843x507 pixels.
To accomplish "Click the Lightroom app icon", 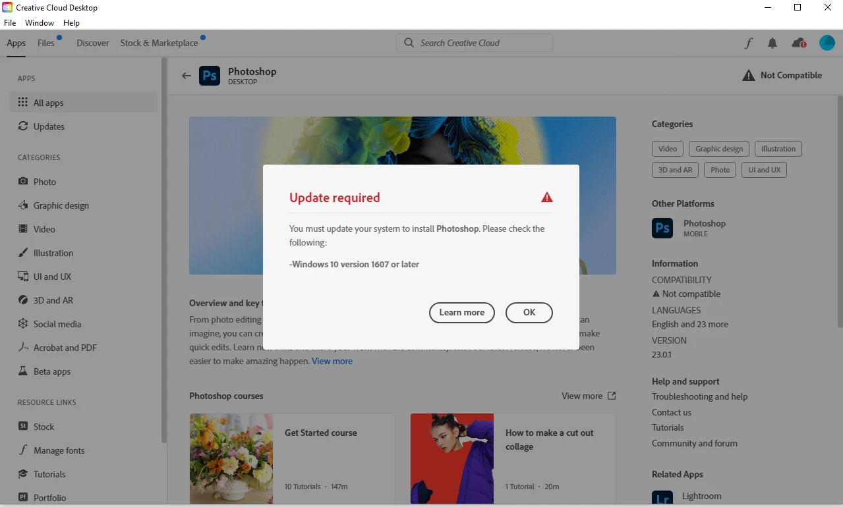I will [x=662, y=498].
